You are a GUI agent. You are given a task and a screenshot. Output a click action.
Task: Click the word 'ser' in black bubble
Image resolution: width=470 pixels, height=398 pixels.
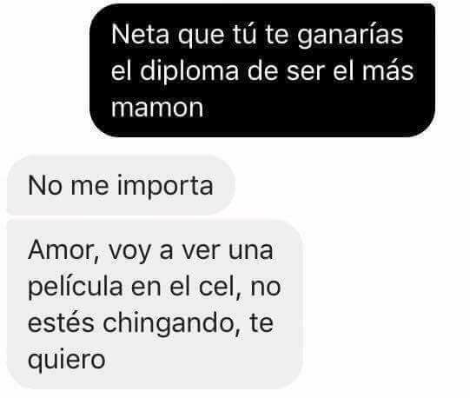point(306,72)
